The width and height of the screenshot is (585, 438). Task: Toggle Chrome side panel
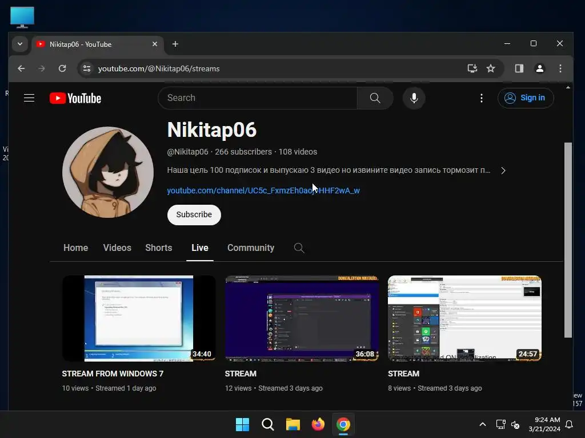[x=519, y=68]
